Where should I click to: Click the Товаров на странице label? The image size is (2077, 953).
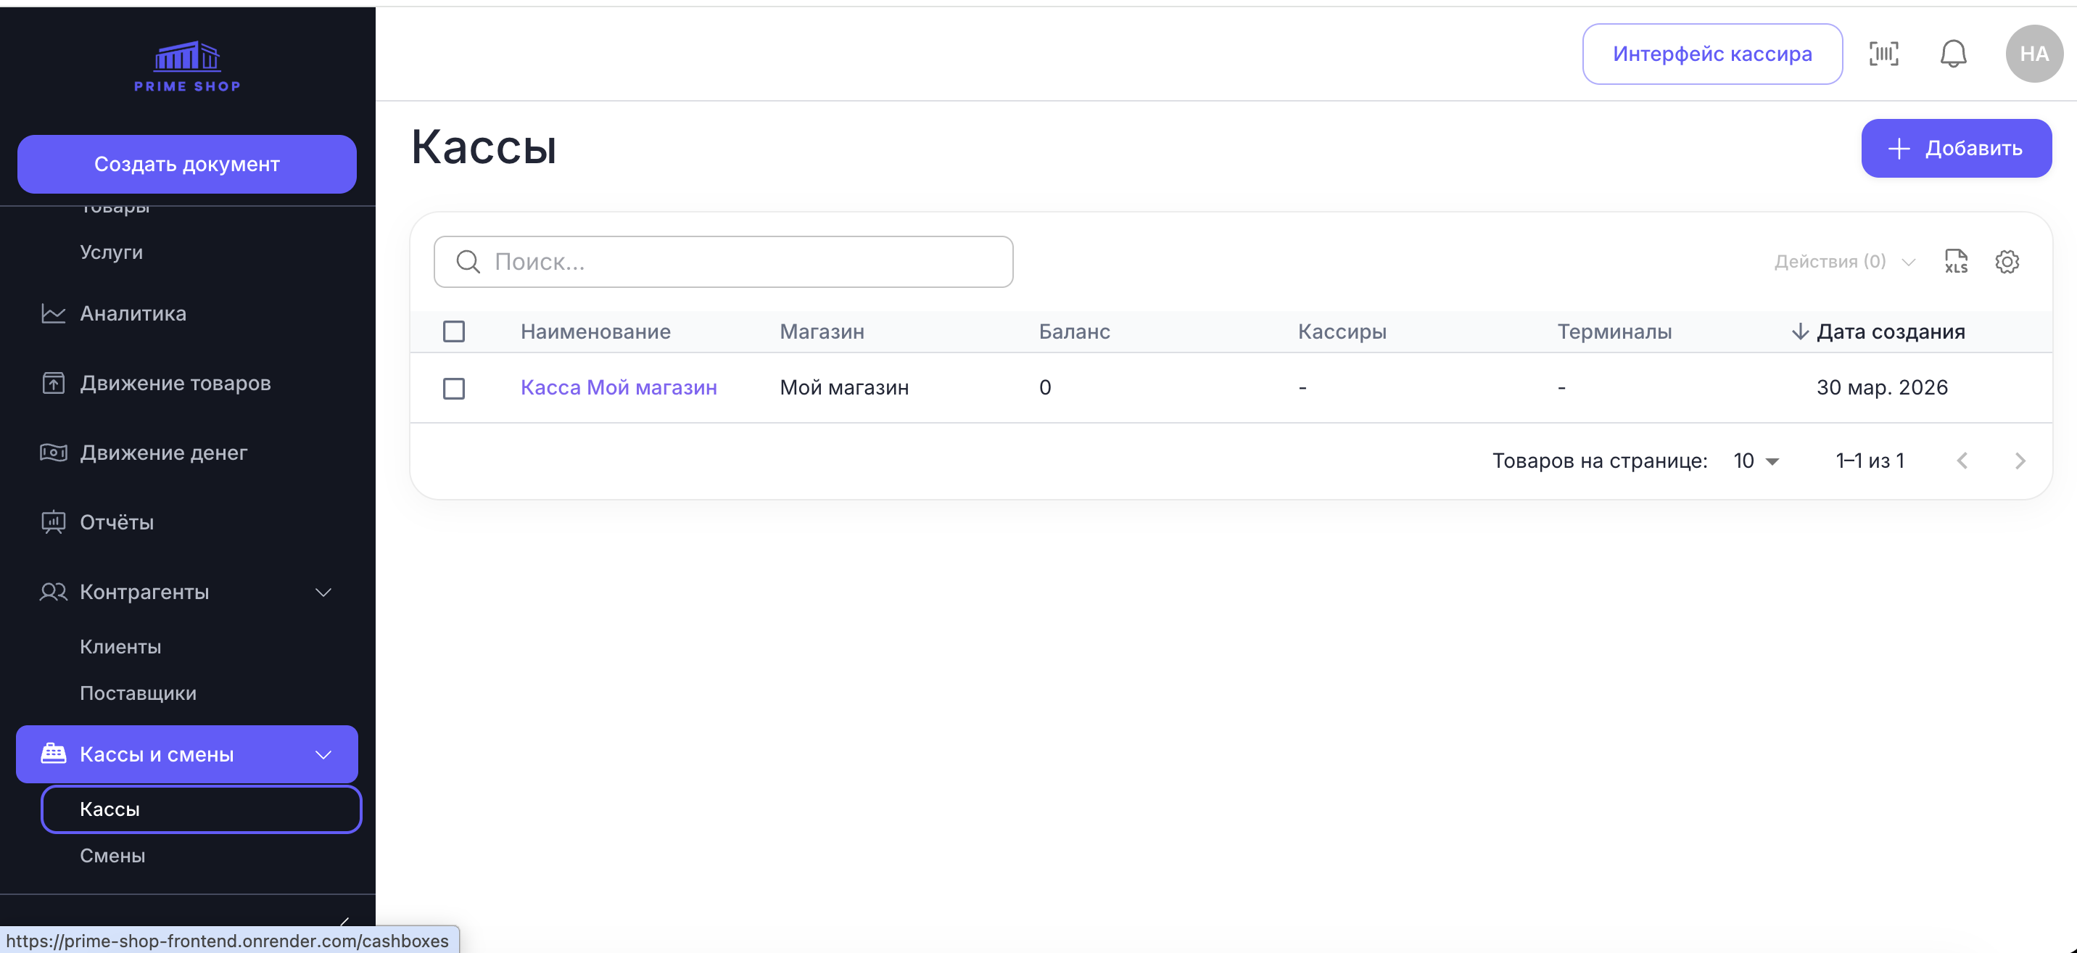(x=1600, y=461)
